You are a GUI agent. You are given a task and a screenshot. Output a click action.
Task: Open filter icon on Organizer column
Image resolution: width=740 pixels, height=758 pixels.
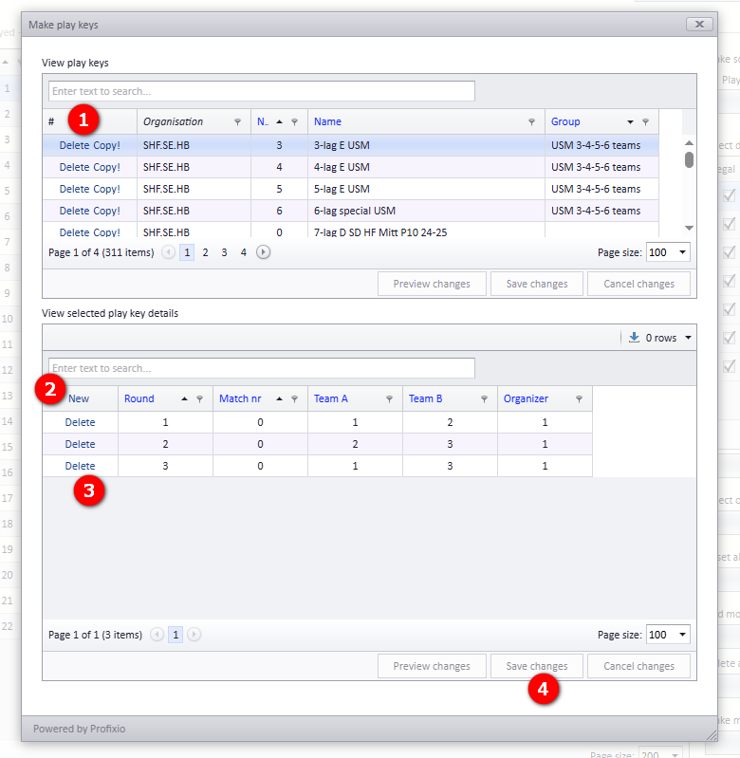pyautogui.click(x=579, y=398)
